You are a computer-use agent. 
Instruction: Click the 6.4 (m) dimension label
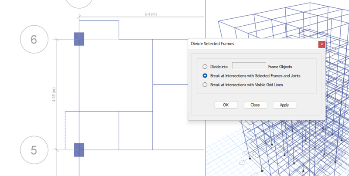(x=151, y=14)
